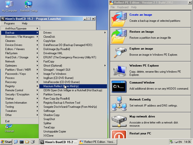
Task: Open the Programs menu in Hiren's launcher
Action: click(9, 24)
